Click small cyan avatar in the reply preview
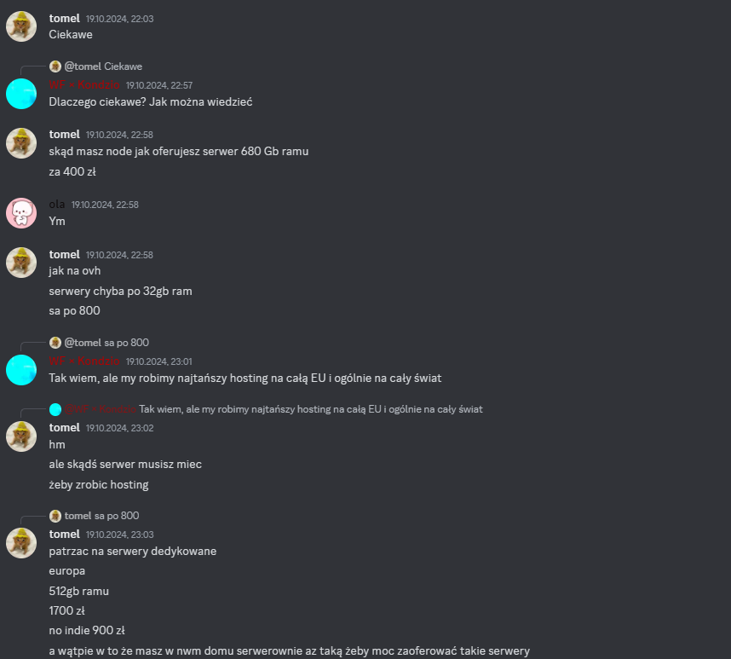Viewport: 731px width, 659px height. pyautogui.click(x=55, y=409)
